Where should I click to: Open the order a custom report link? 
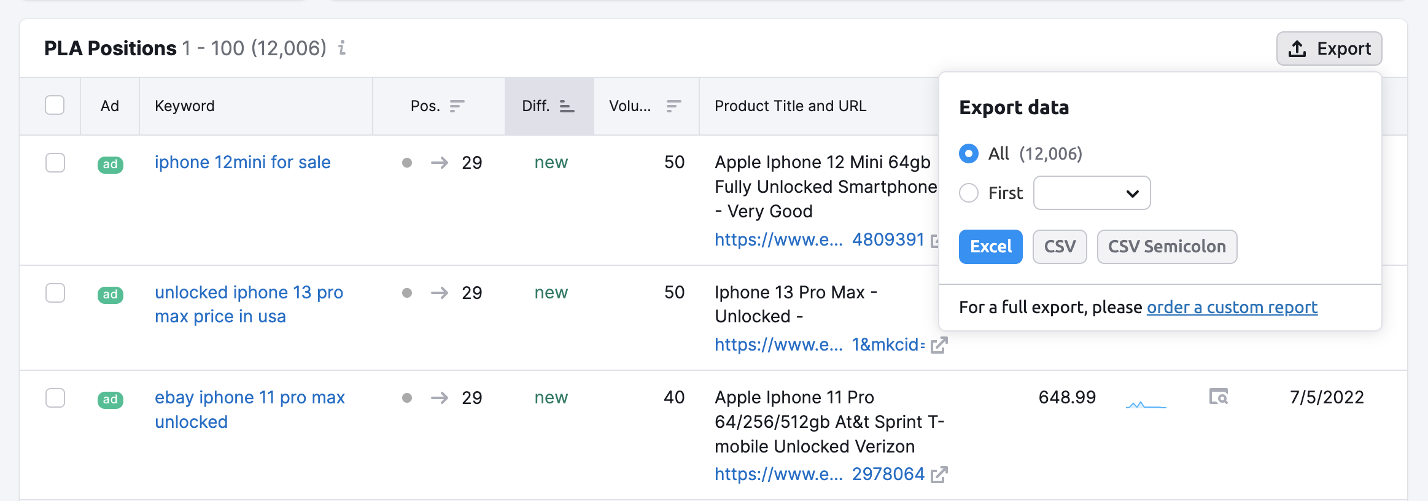[x=1232, y=307]
